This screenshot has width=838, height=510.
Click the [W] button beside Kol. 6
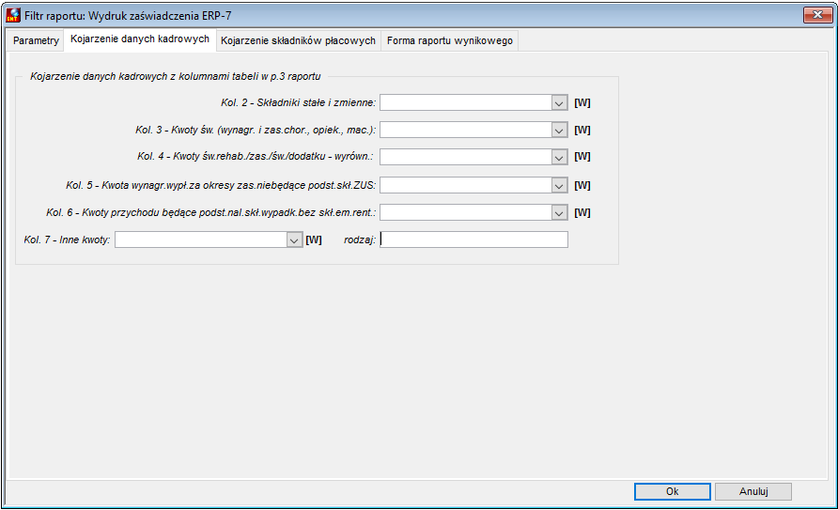pos(582,212)
